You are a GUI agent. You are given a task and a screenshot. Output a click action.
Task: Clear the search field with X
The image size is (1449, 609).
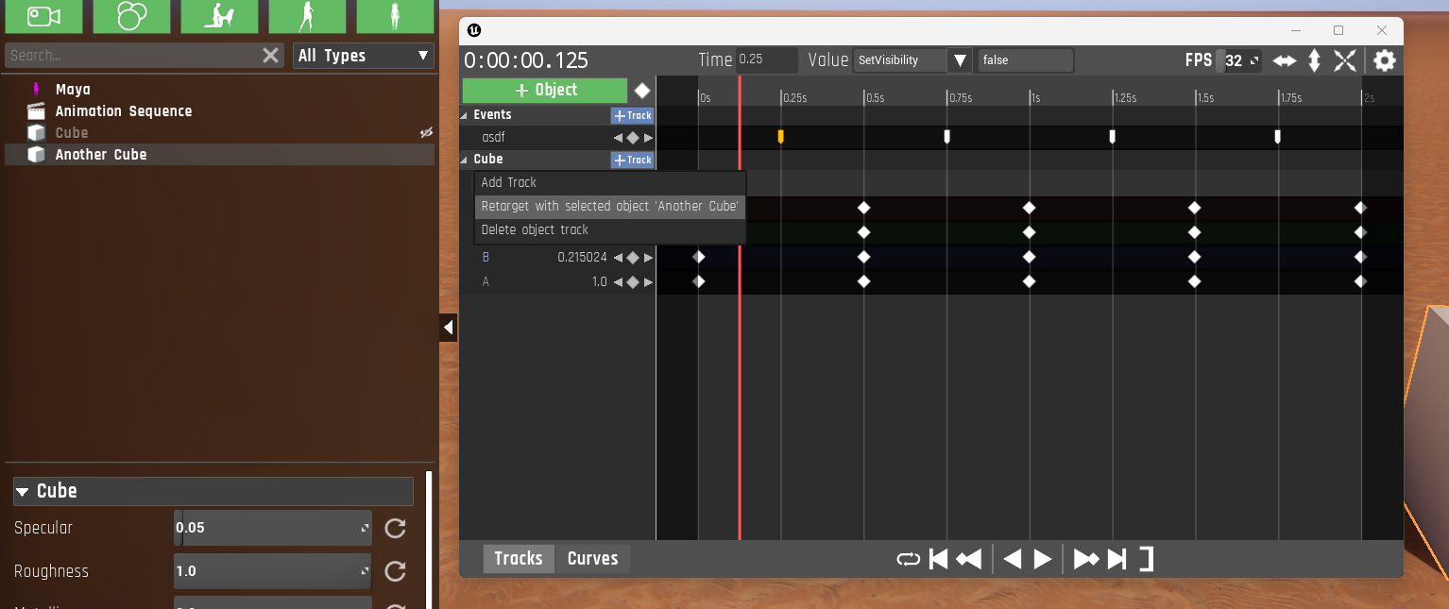[x=271, y=56]
